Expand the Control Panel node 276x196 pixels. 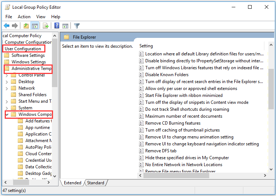tap(7, 75)
